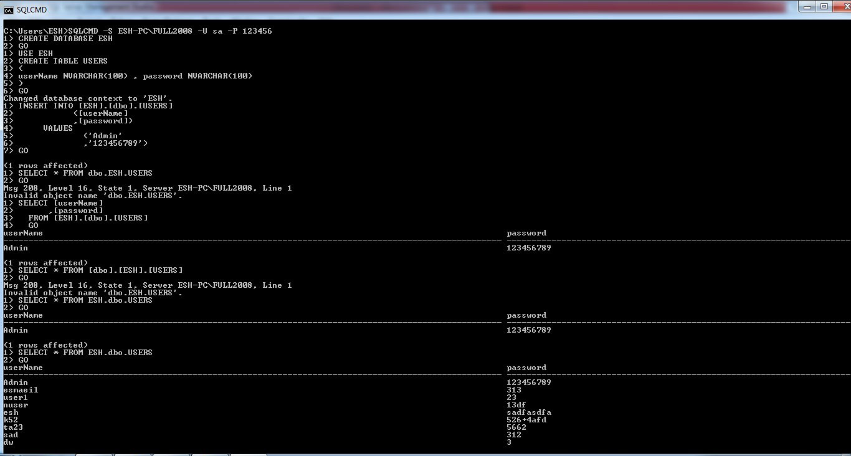Click the CREATE TABLE USERS statement

(x=62, y=61)
